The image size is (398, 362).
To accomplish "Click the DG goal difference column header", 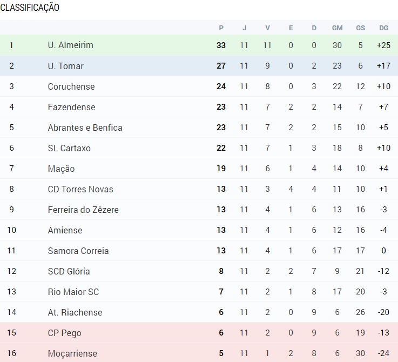I will pyautogui.click(x=384, y=28).
